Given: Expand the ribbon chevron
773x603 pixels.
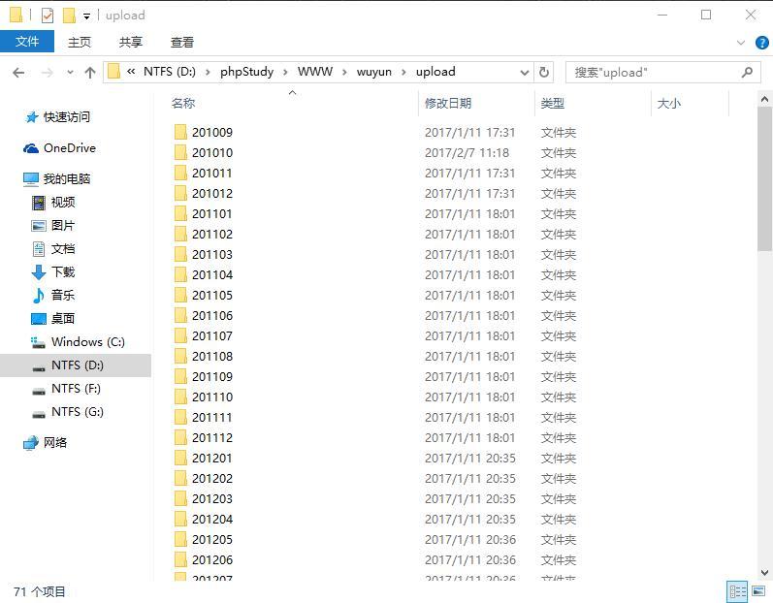Looking at the screenshot, I should click(740, 43).
